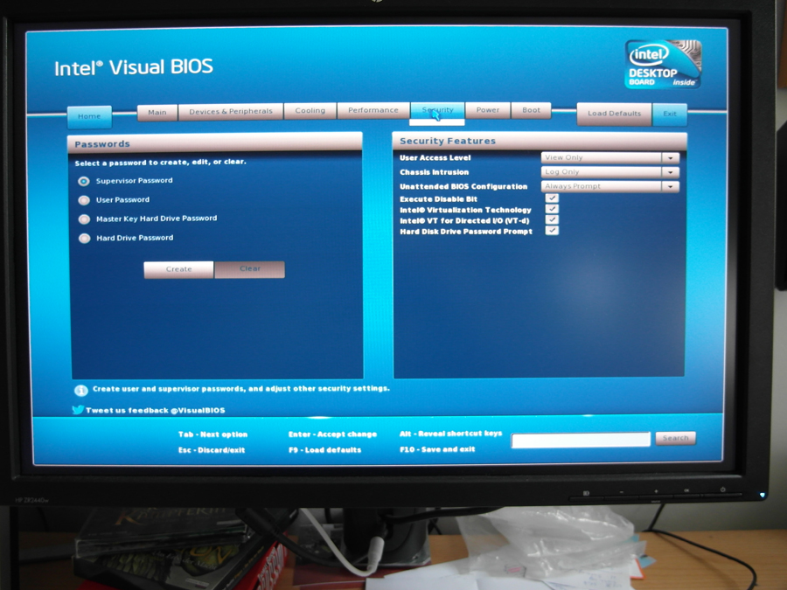Toggle Hard Disk Drive Password Prompt checkbox

(552, 231)
